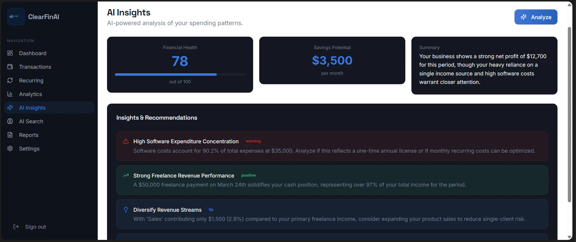Open Settings from the sidebar
This screenshot has height=242, width=576.
coord(49,148)
